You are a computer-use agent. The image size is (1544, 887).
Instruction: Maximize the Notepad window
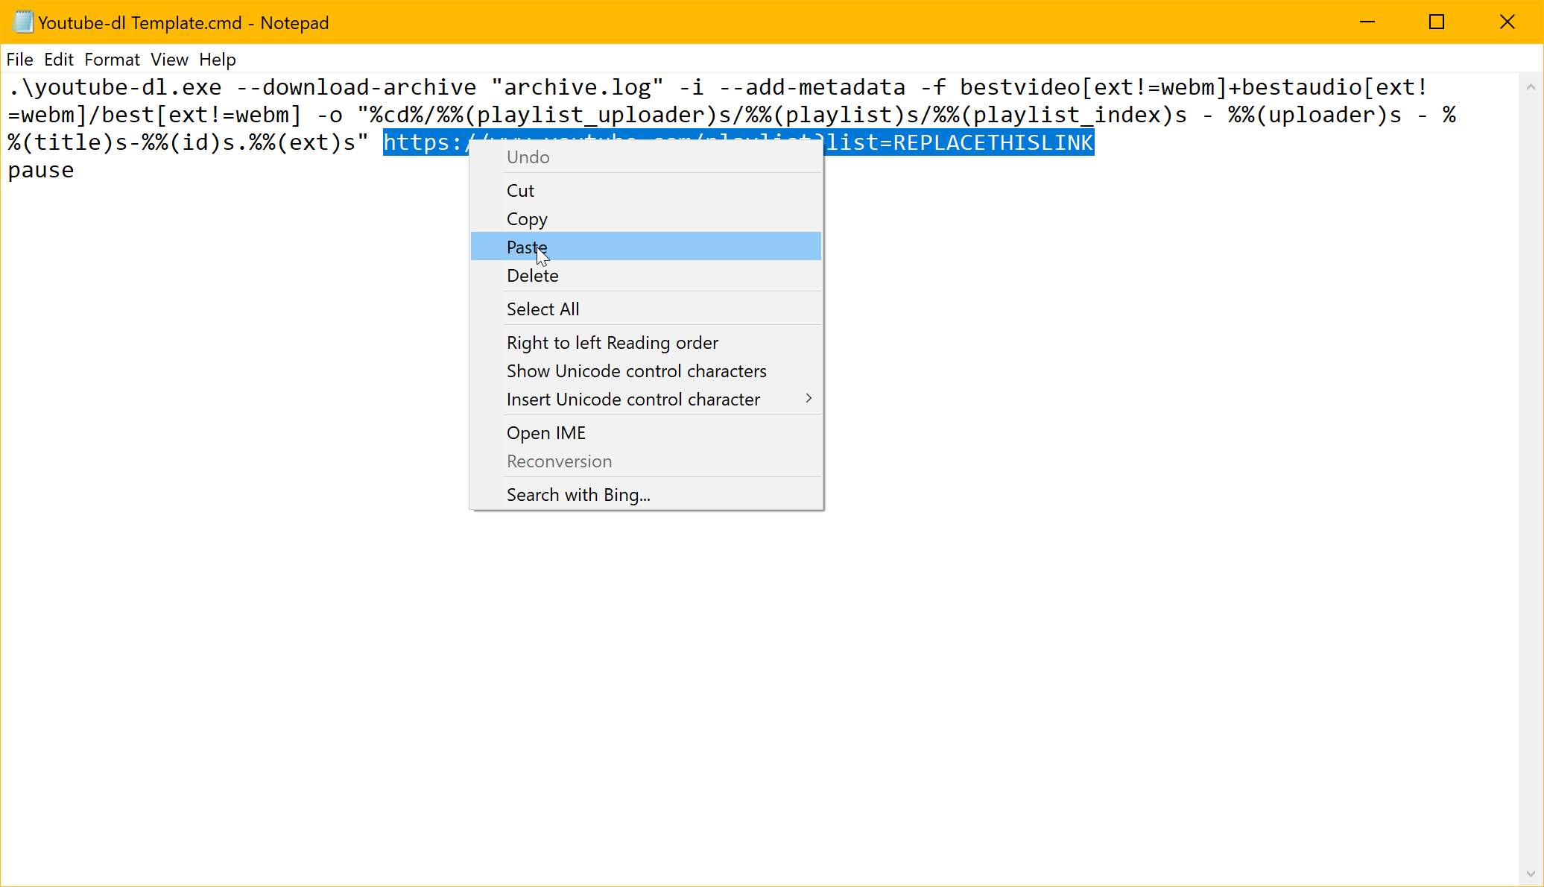[x=1437, y=22]
